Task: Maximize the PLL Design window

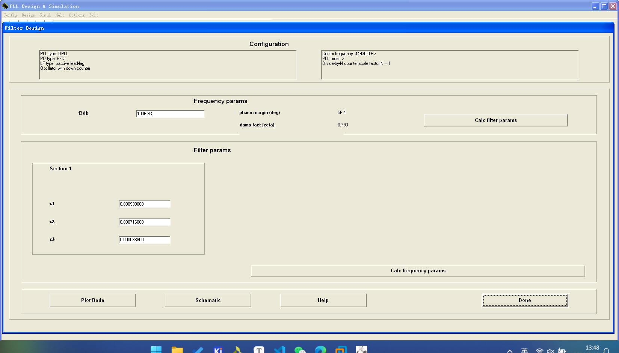Action: point(604,6)
